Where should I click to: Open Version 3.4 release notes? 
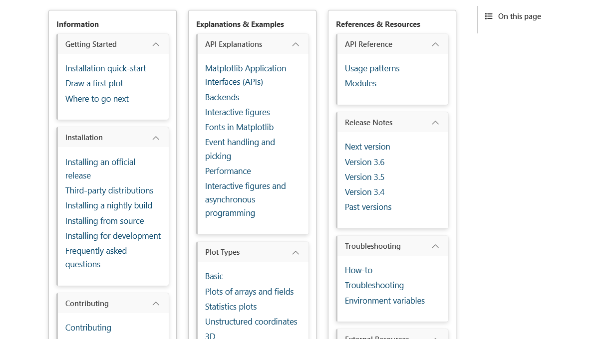[365, 192]
